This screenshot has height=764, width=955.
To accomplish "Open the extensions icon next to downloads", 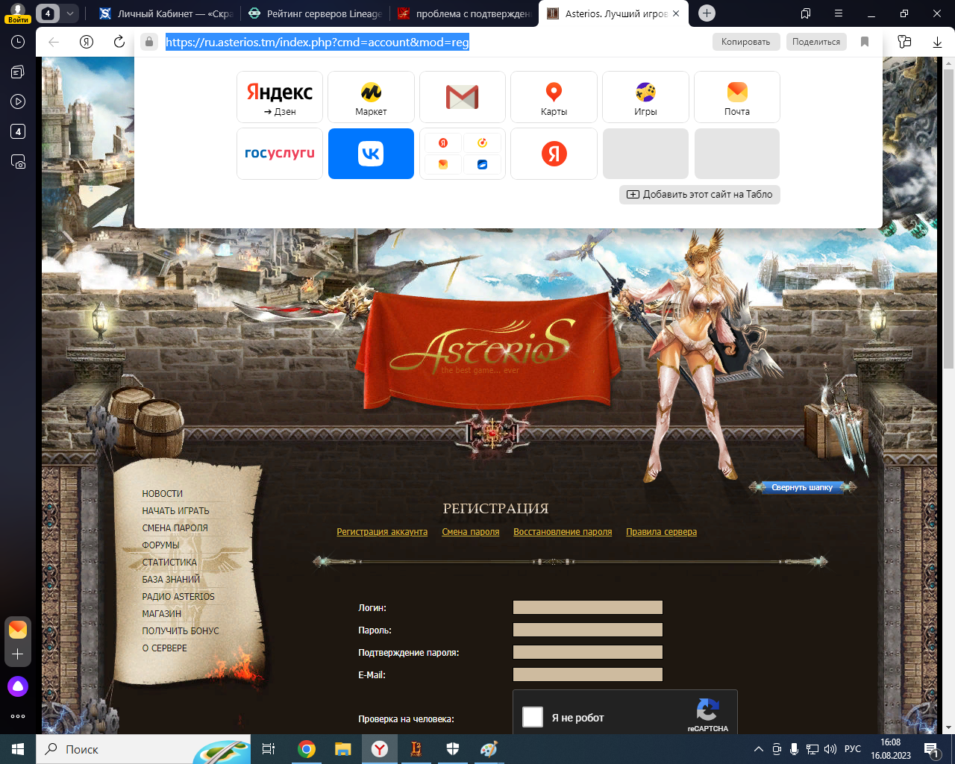I will (905, 42).
